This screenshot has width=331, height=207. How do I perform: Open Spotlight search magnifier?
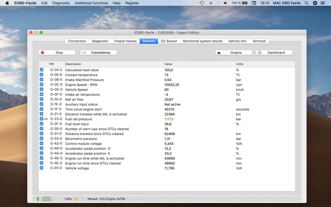(x=307, y=3)
